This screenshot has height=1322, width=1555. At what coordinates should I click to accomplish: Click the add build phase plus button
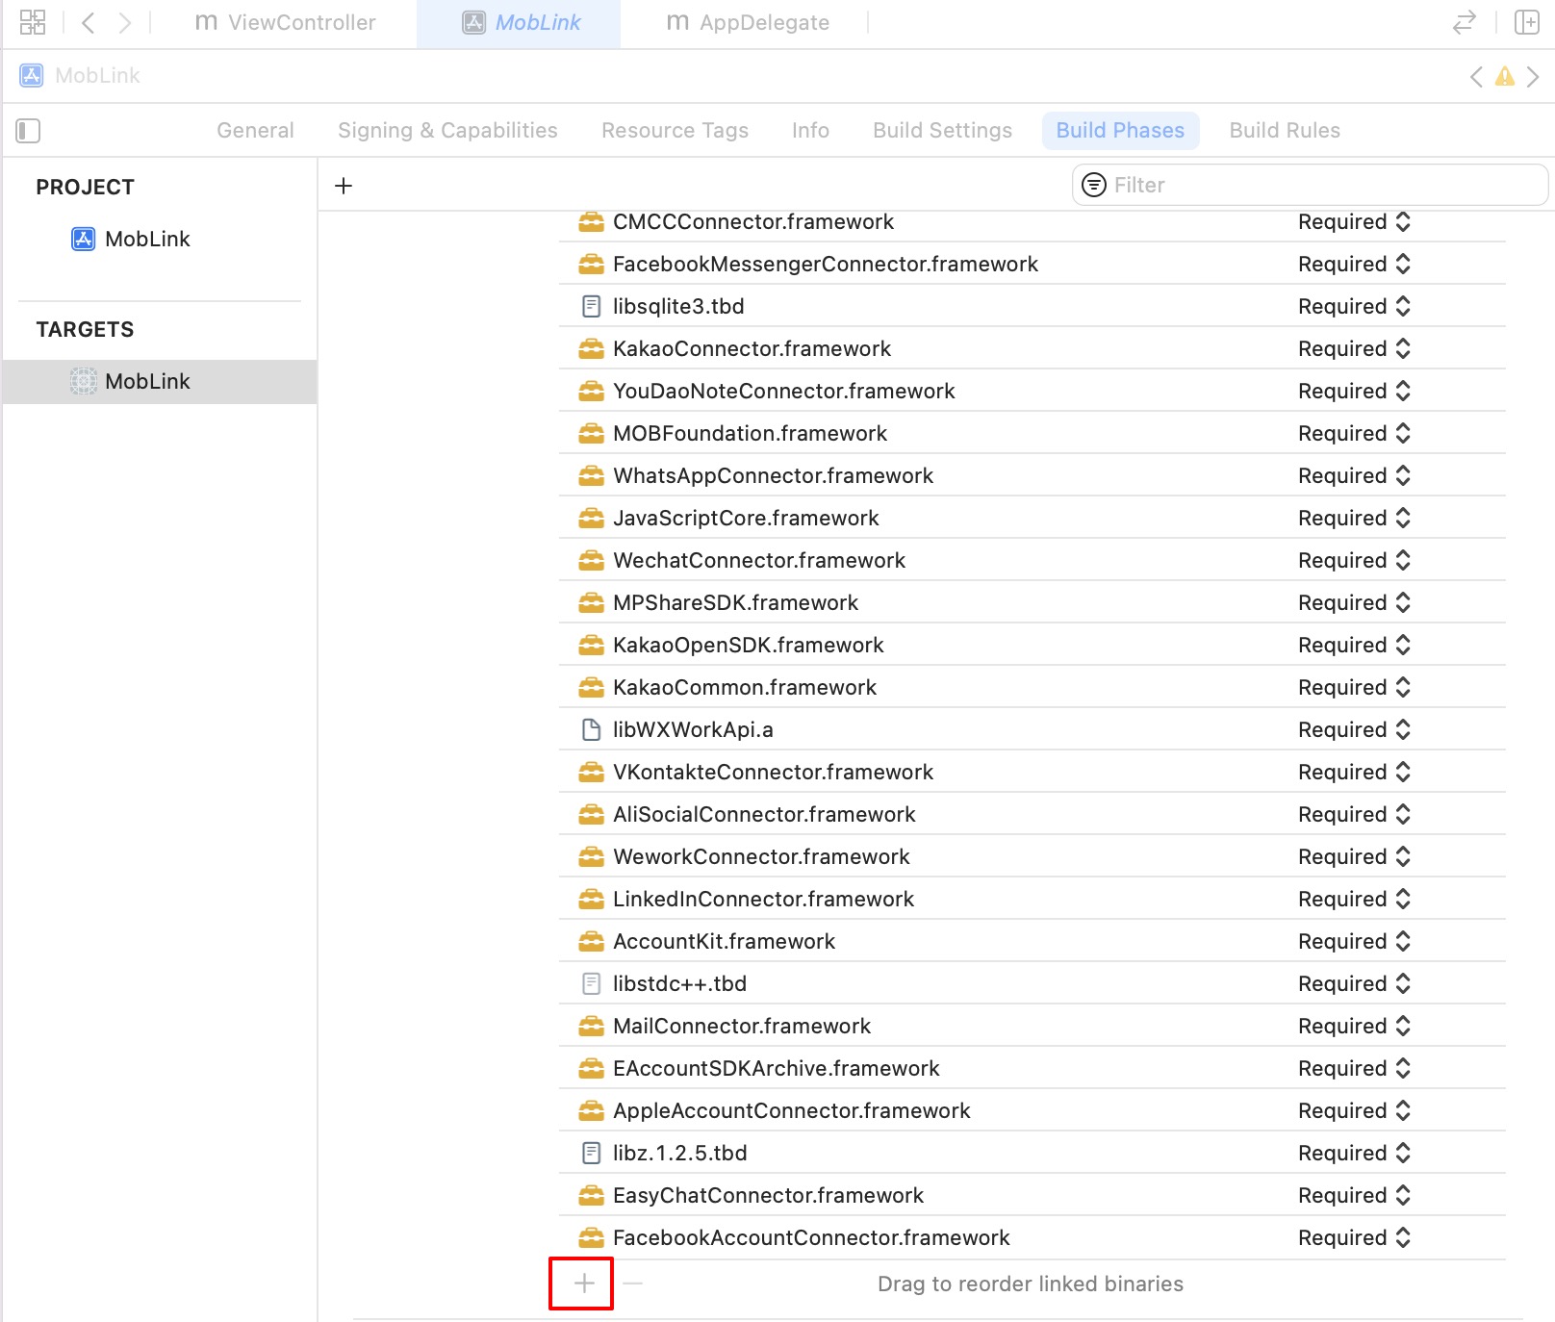[x=343, y=185]
